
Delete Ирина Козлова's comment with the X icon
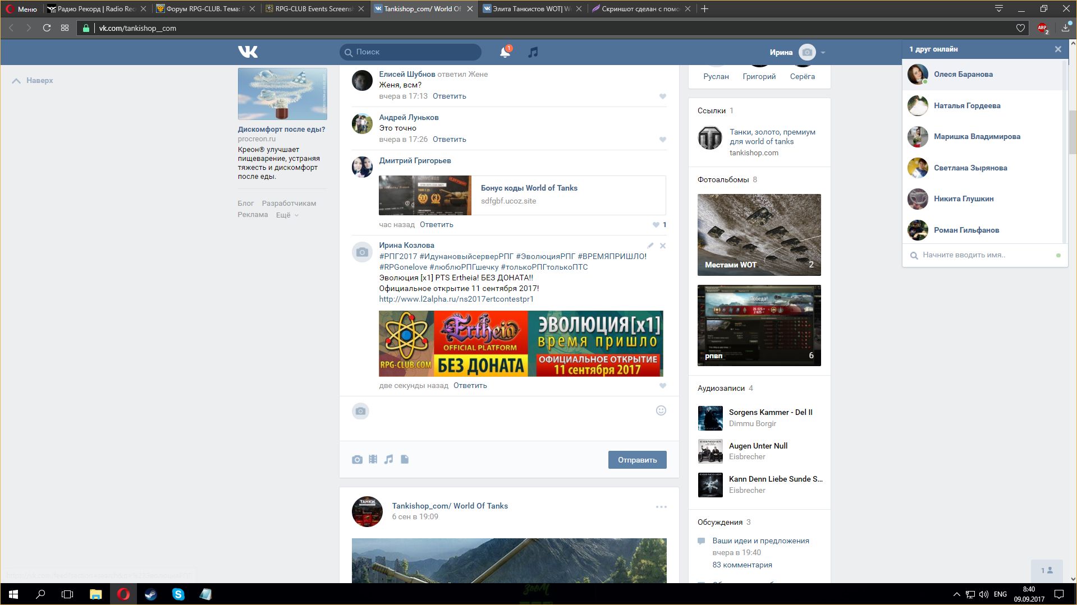663,246
